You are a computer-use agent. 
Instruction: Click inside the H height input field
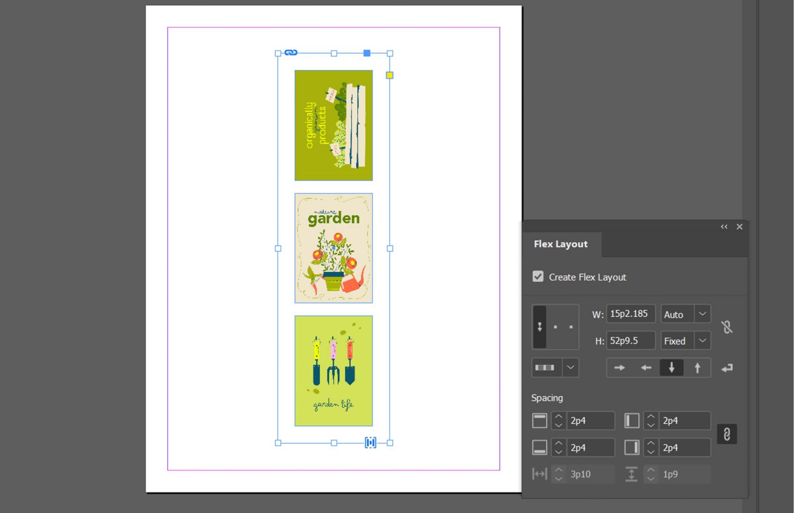click(630, 340)
